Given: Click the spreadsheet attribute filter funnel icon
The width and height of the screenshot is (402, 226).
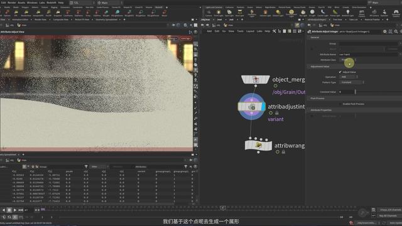Looking at the screenshot, I should 185,167.
